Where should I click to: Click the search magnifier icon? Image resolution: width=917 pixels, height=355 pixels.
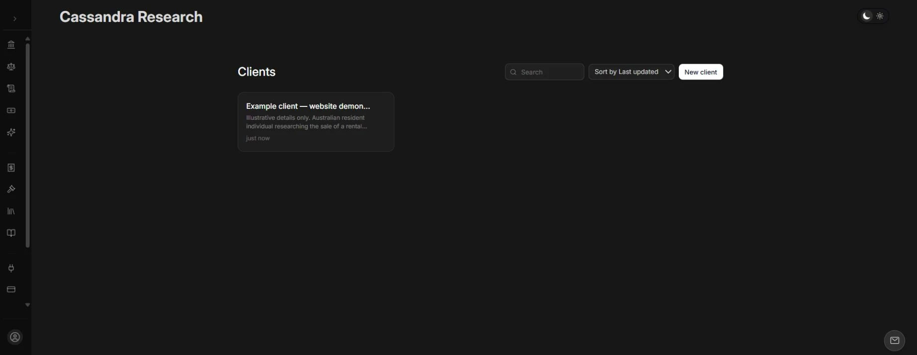tap(513, 72)
